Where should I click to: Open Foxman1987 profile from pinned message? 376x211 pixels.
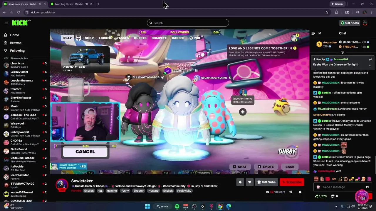pos(341,59)
